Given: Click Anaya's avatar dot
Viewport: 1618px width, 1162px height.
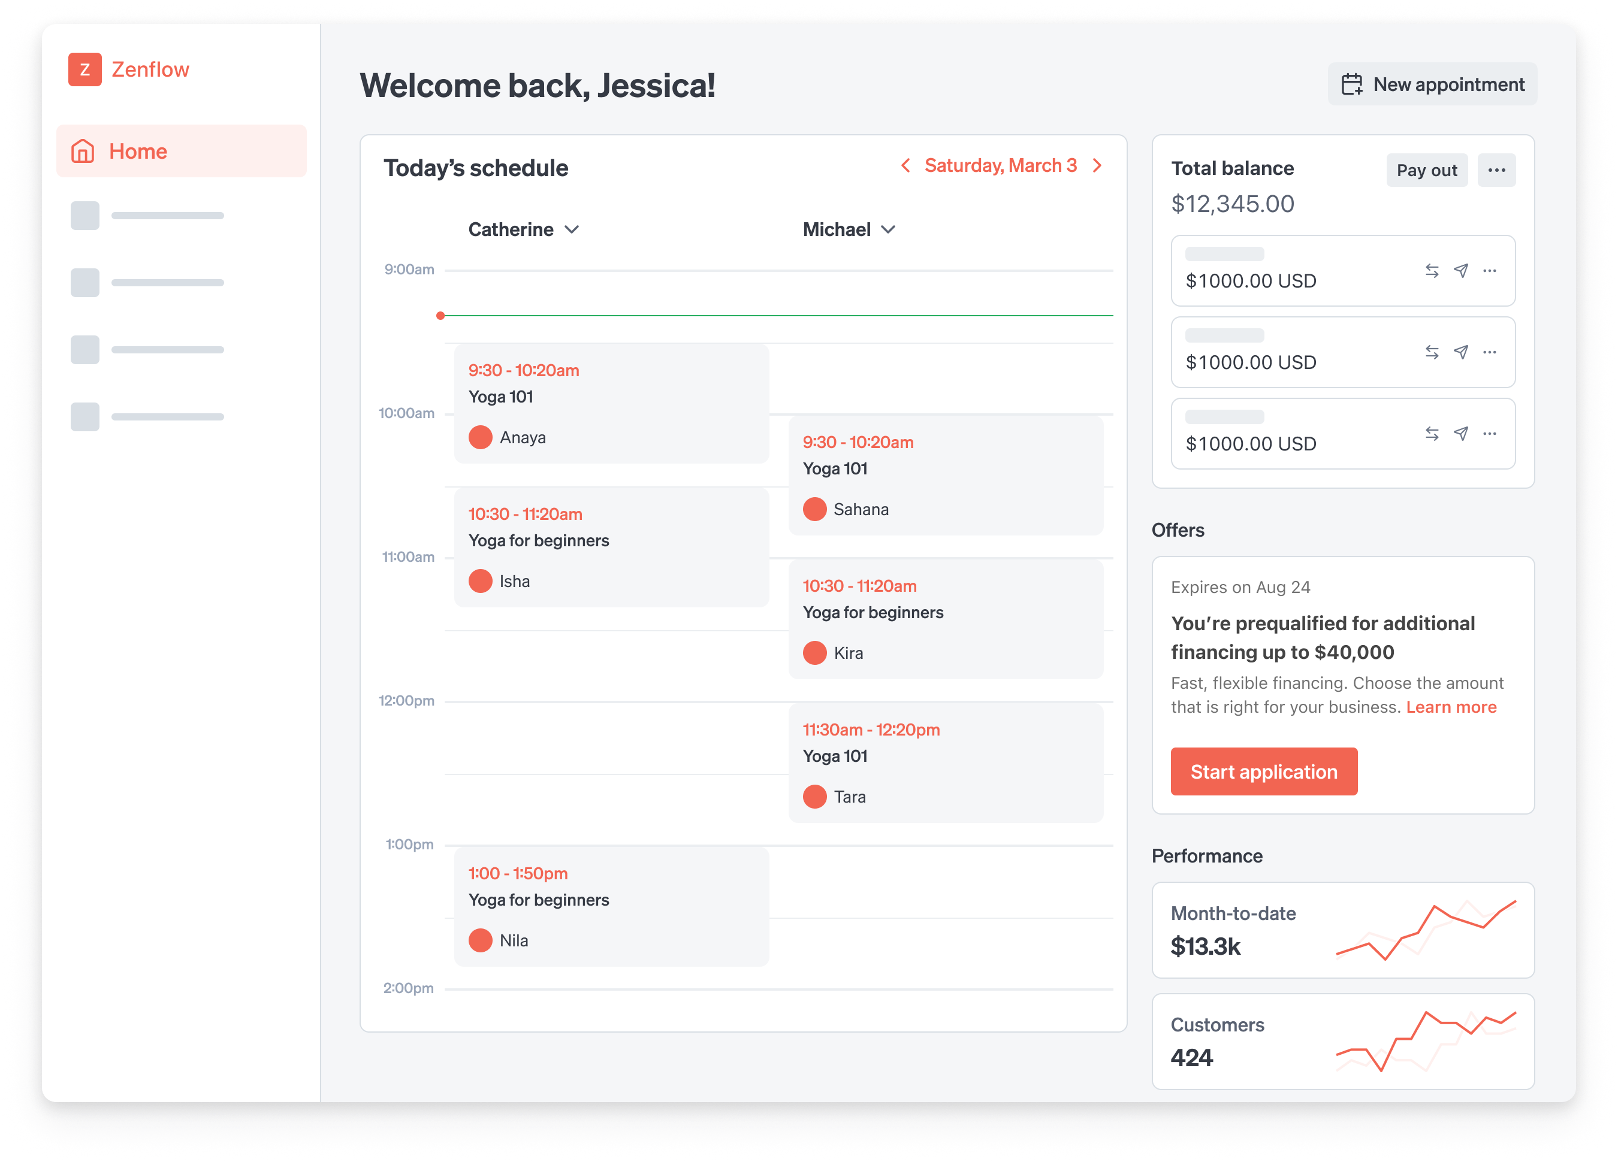Looking at the screenshot, I should [480, 437].
